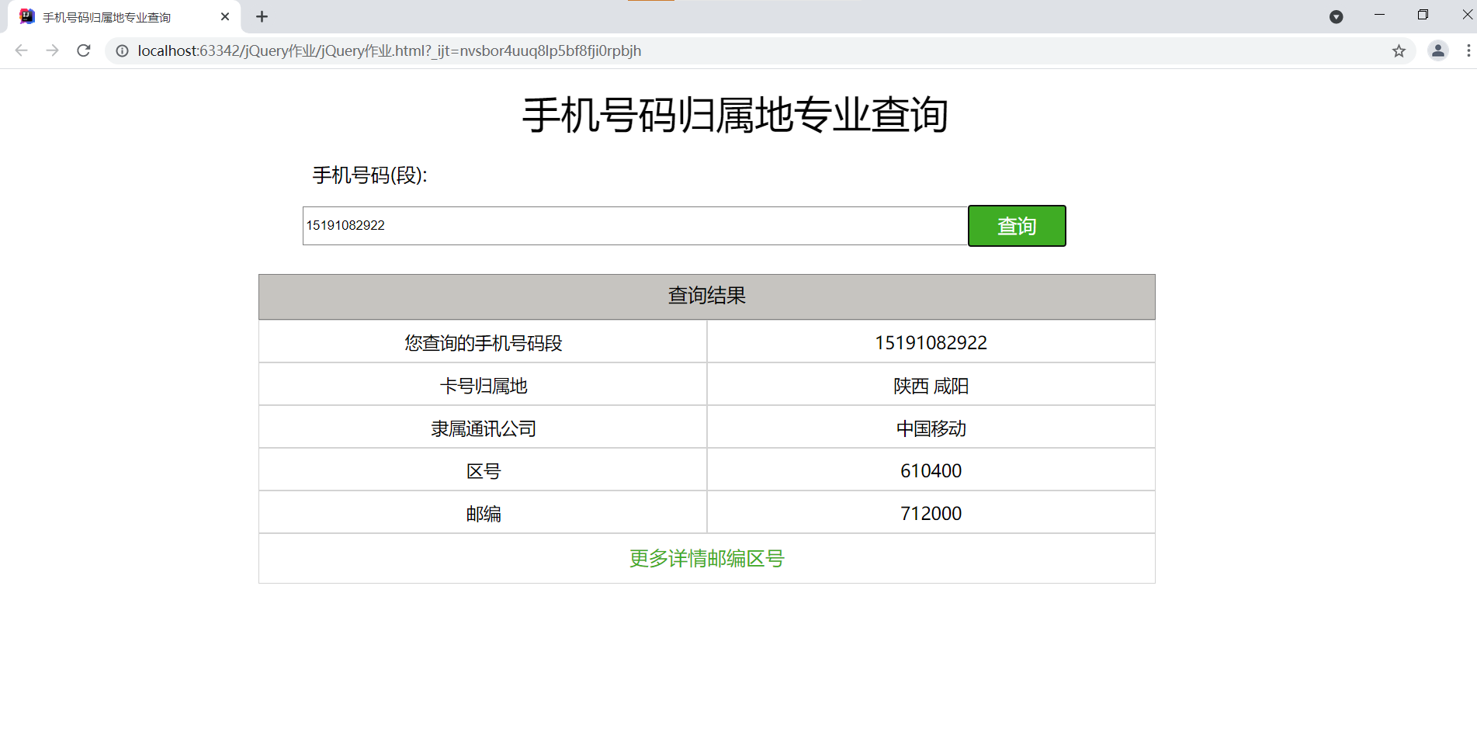Click the page heading 手机号码归属地专业查询
Image resolution: width=1477 pixels, height=735 pixels.
tap(735, 115)
